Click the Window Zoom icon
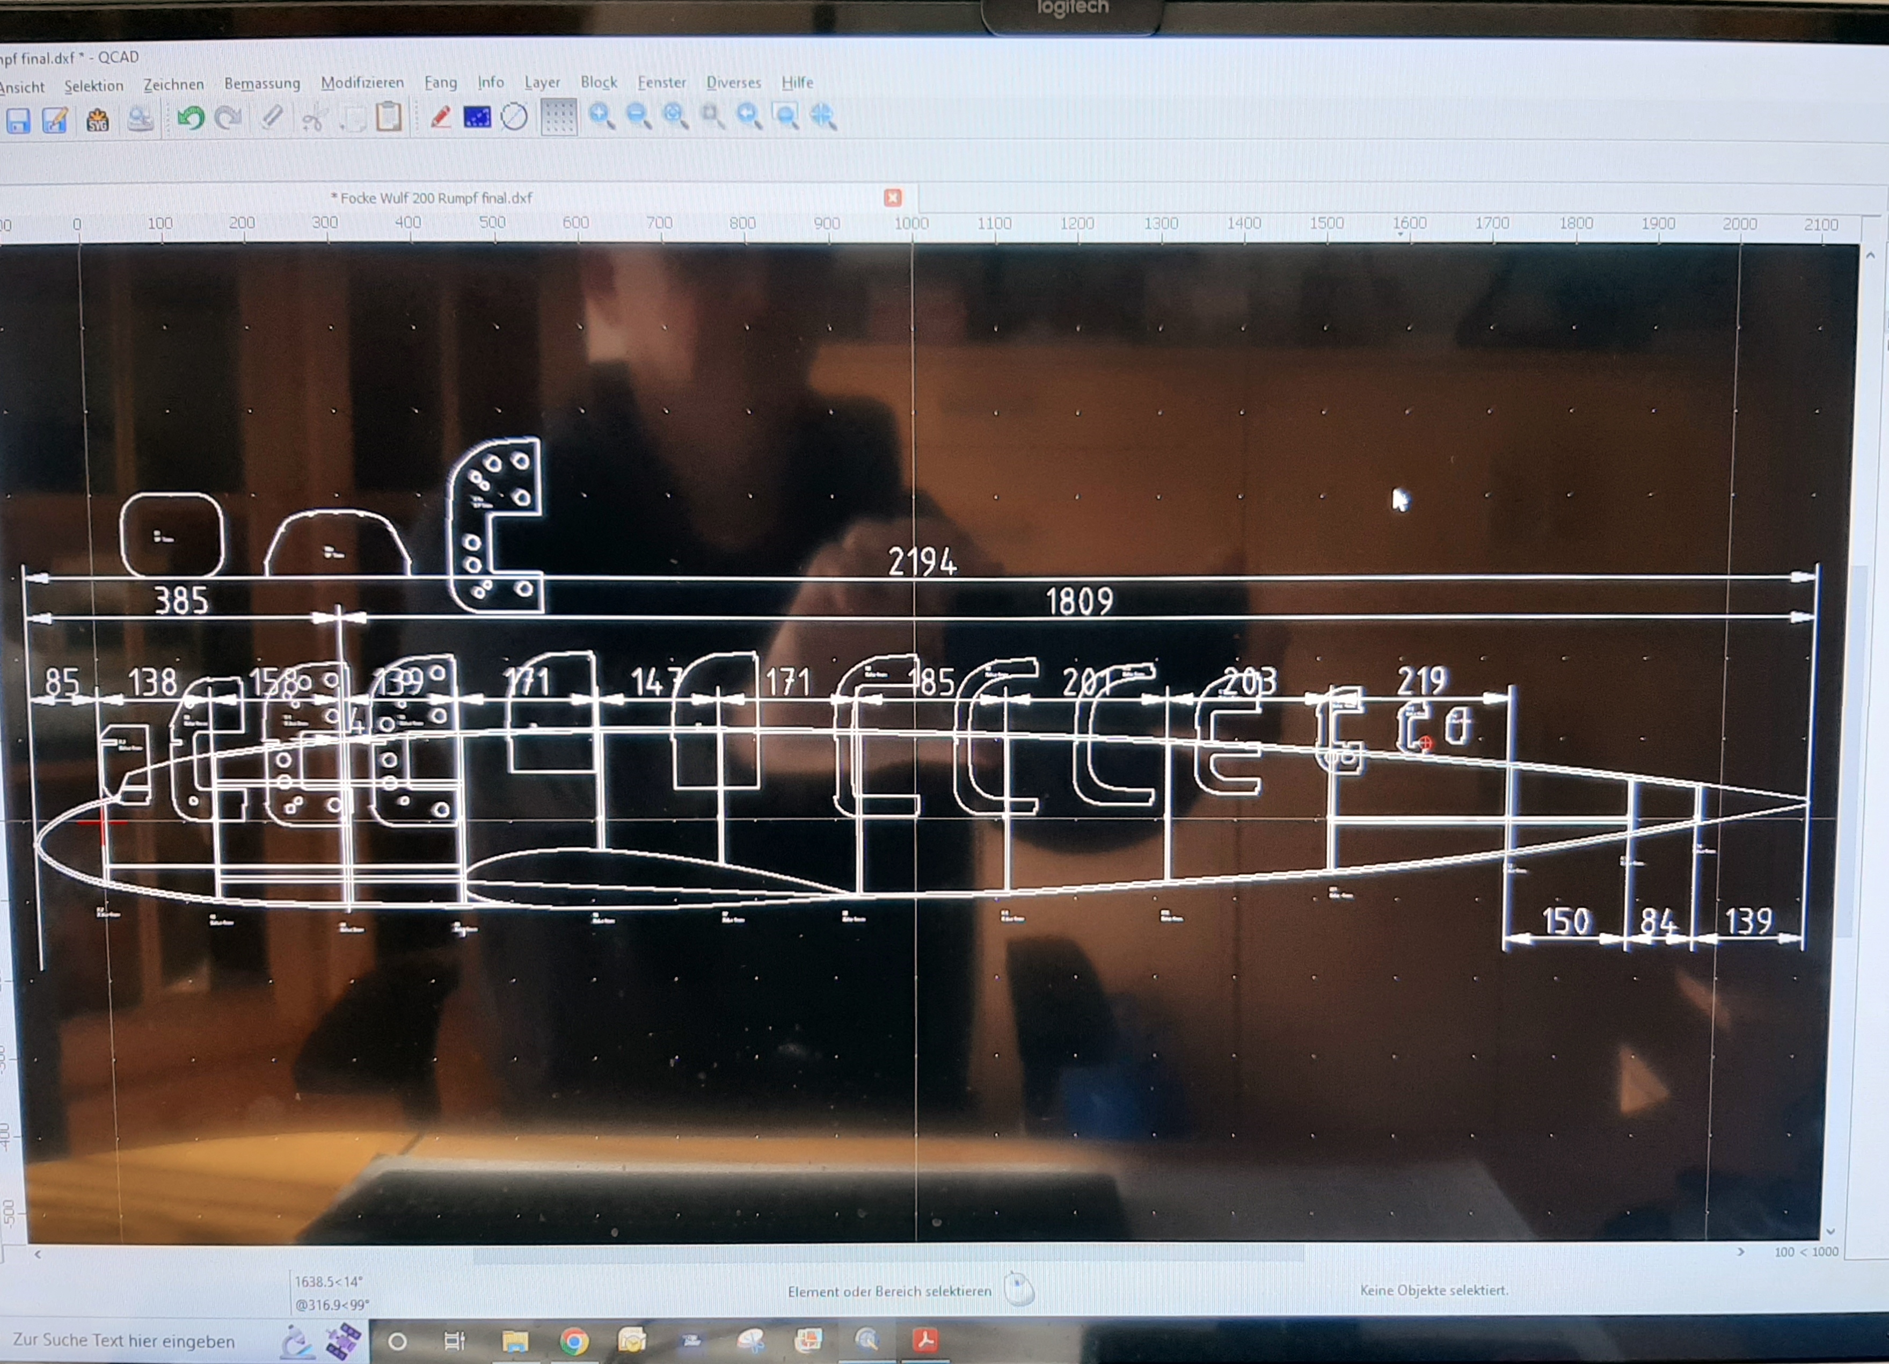1889x1364 pixels. [785, 116]
